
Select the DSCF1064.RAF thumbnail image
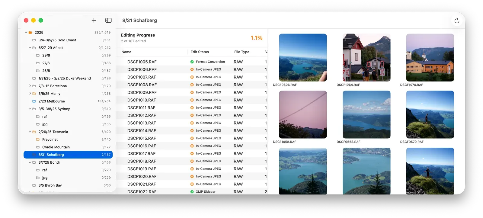click(x=366, y=57)
